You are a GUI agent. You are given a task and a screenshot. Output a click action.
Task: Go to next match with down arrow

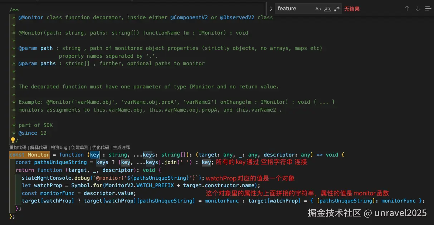coord(418,9)
